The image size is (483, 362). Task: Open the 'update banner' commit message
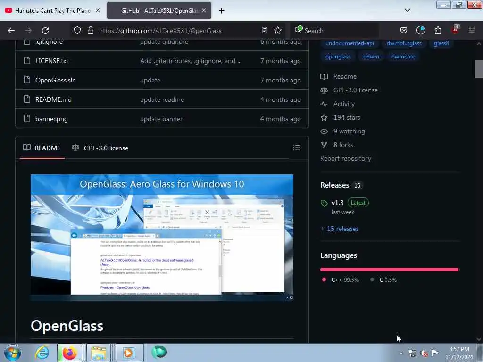point(161,119)
